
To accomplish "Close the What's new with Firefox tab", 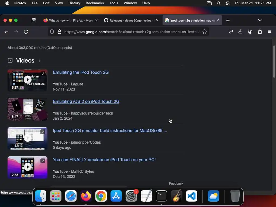I will click(x=96, y=20).
